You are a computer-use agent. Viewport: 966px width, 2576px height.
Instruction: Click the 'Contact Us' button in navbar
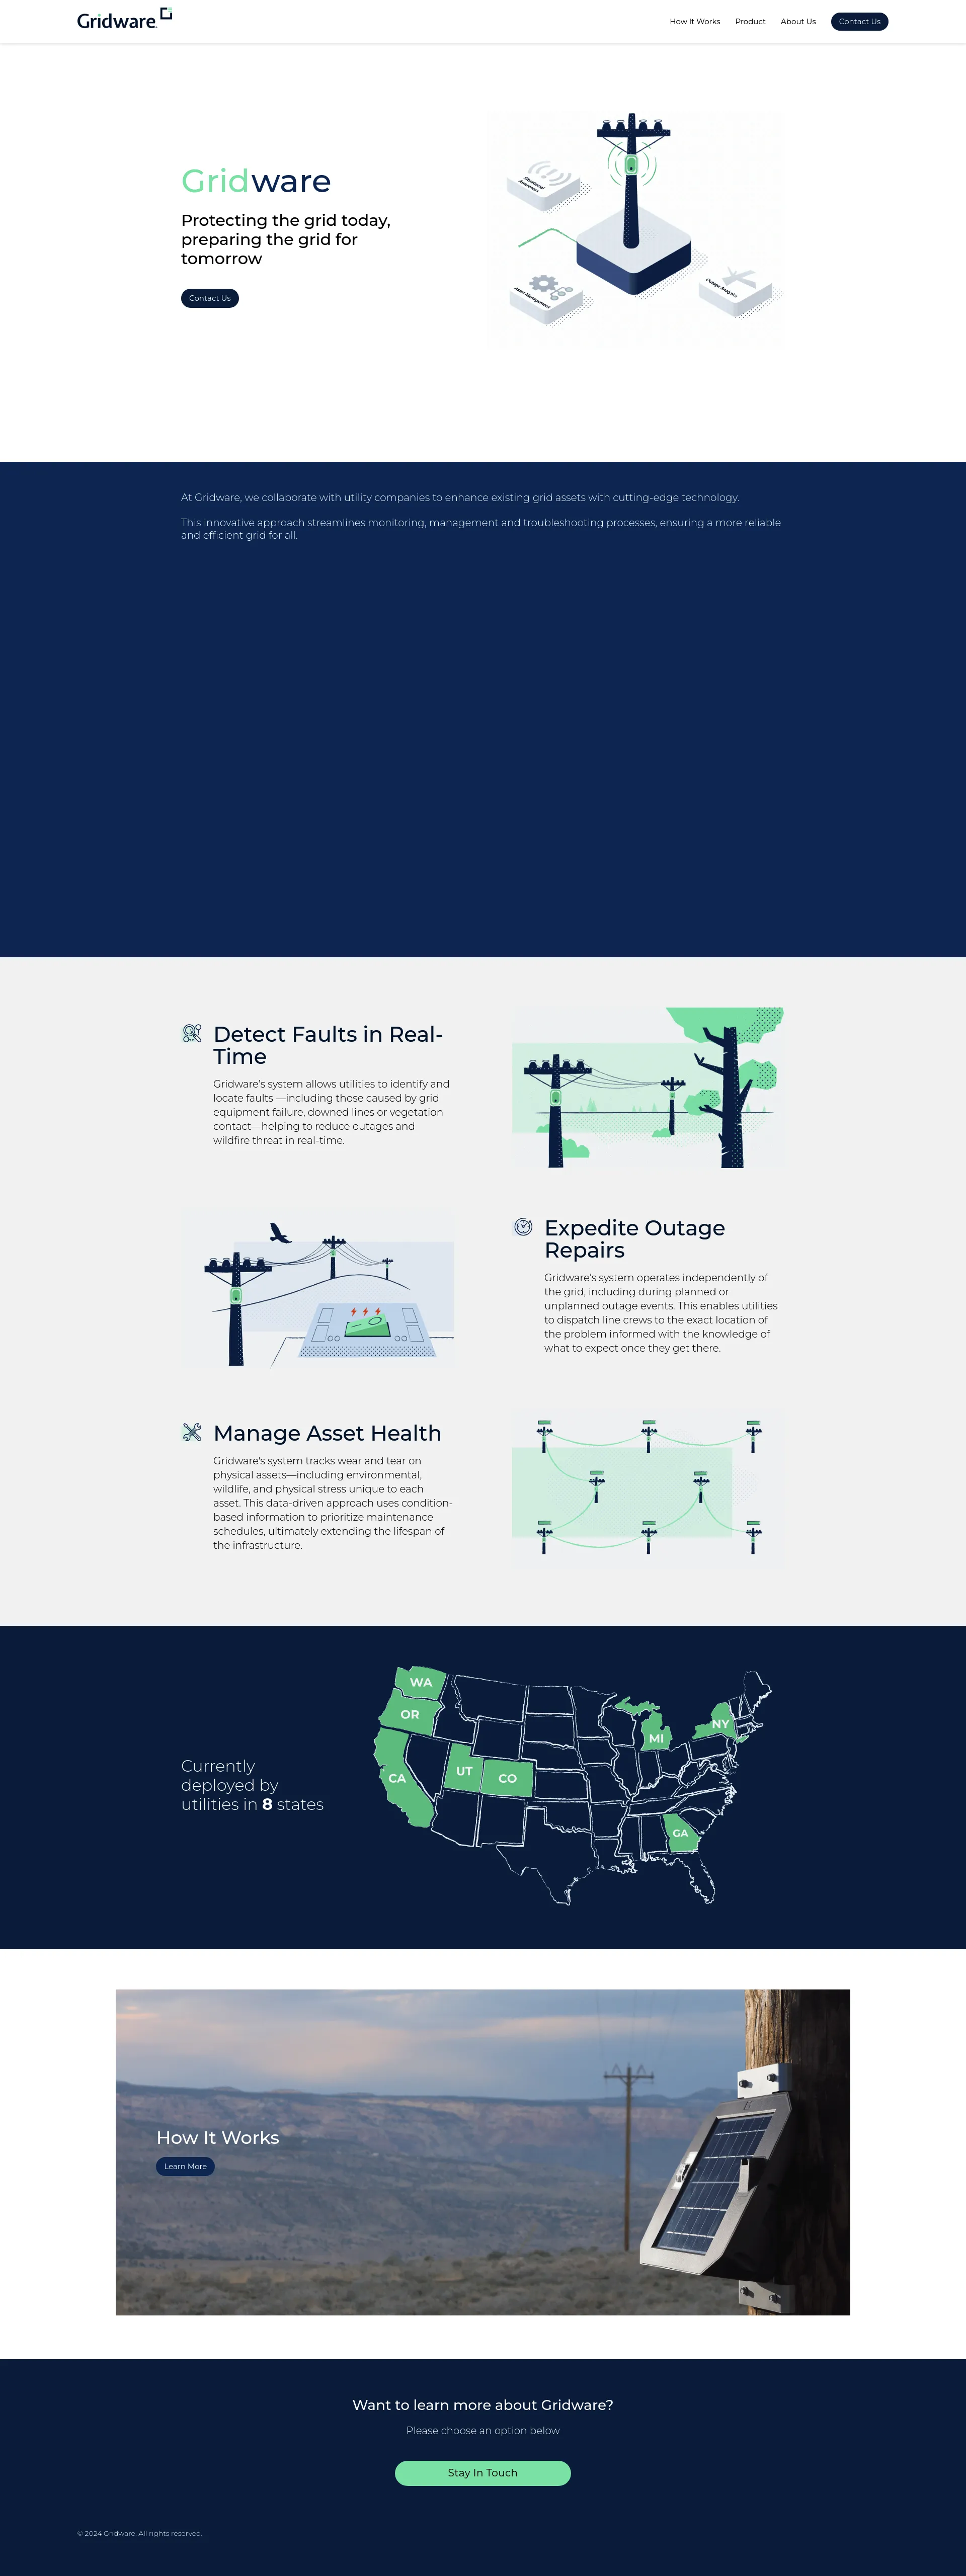click(x=861, y=21)
